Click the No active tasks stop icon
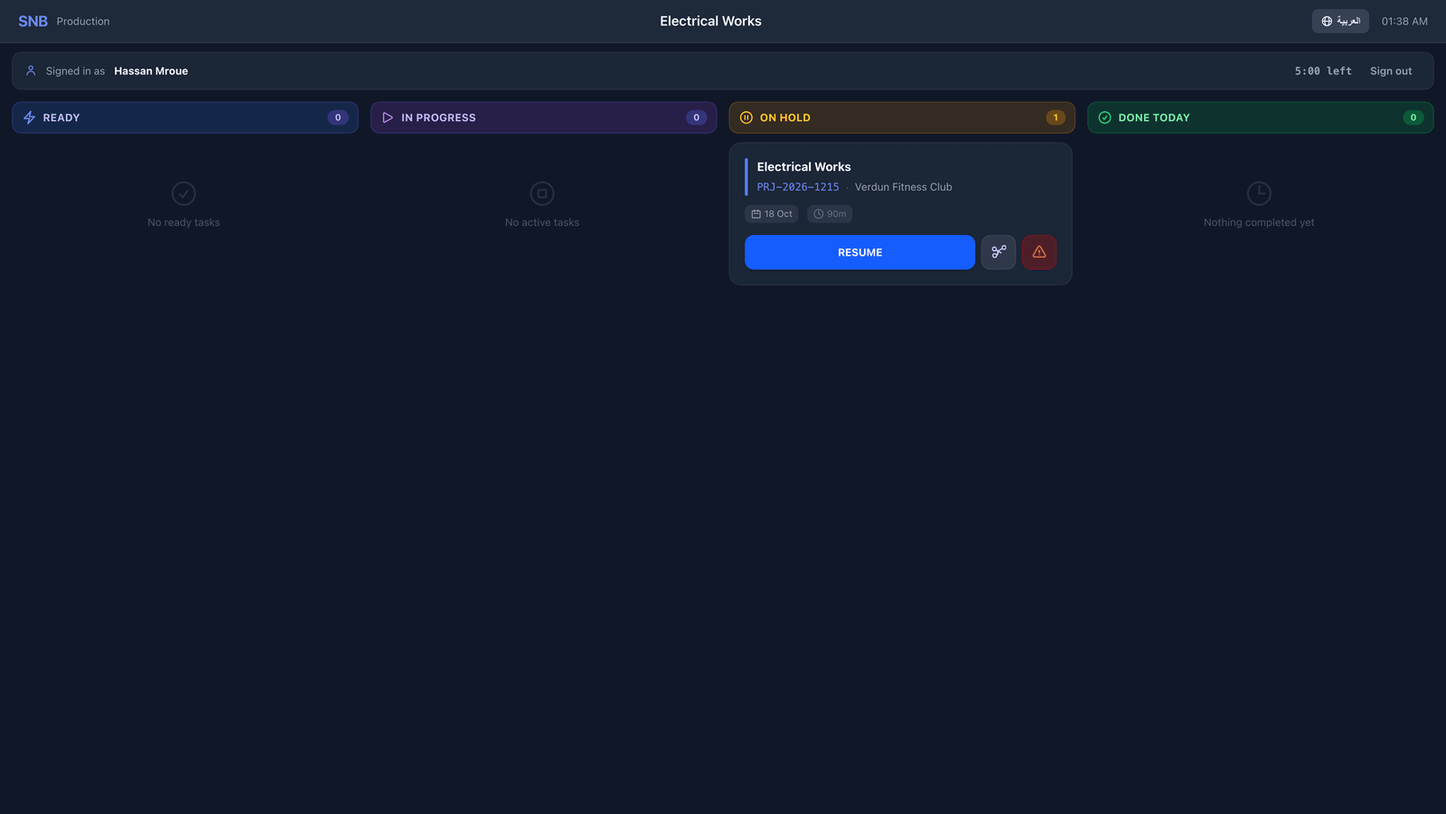This screenshot has height=814, width=1446. tap(542, 193)
